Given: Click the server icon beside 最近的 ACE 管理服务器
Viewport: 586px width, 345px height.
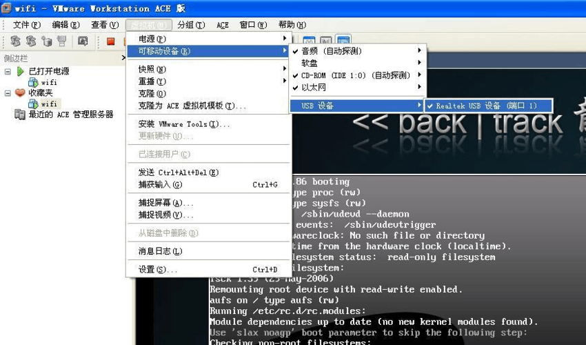Looking at the screenshot, I should point(20,114).
